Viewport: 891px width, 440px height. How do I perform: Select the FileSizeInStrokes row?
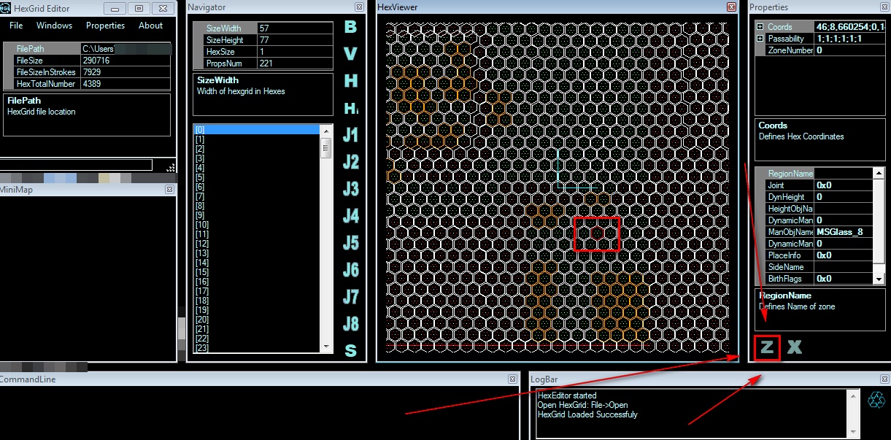(87, 72)
